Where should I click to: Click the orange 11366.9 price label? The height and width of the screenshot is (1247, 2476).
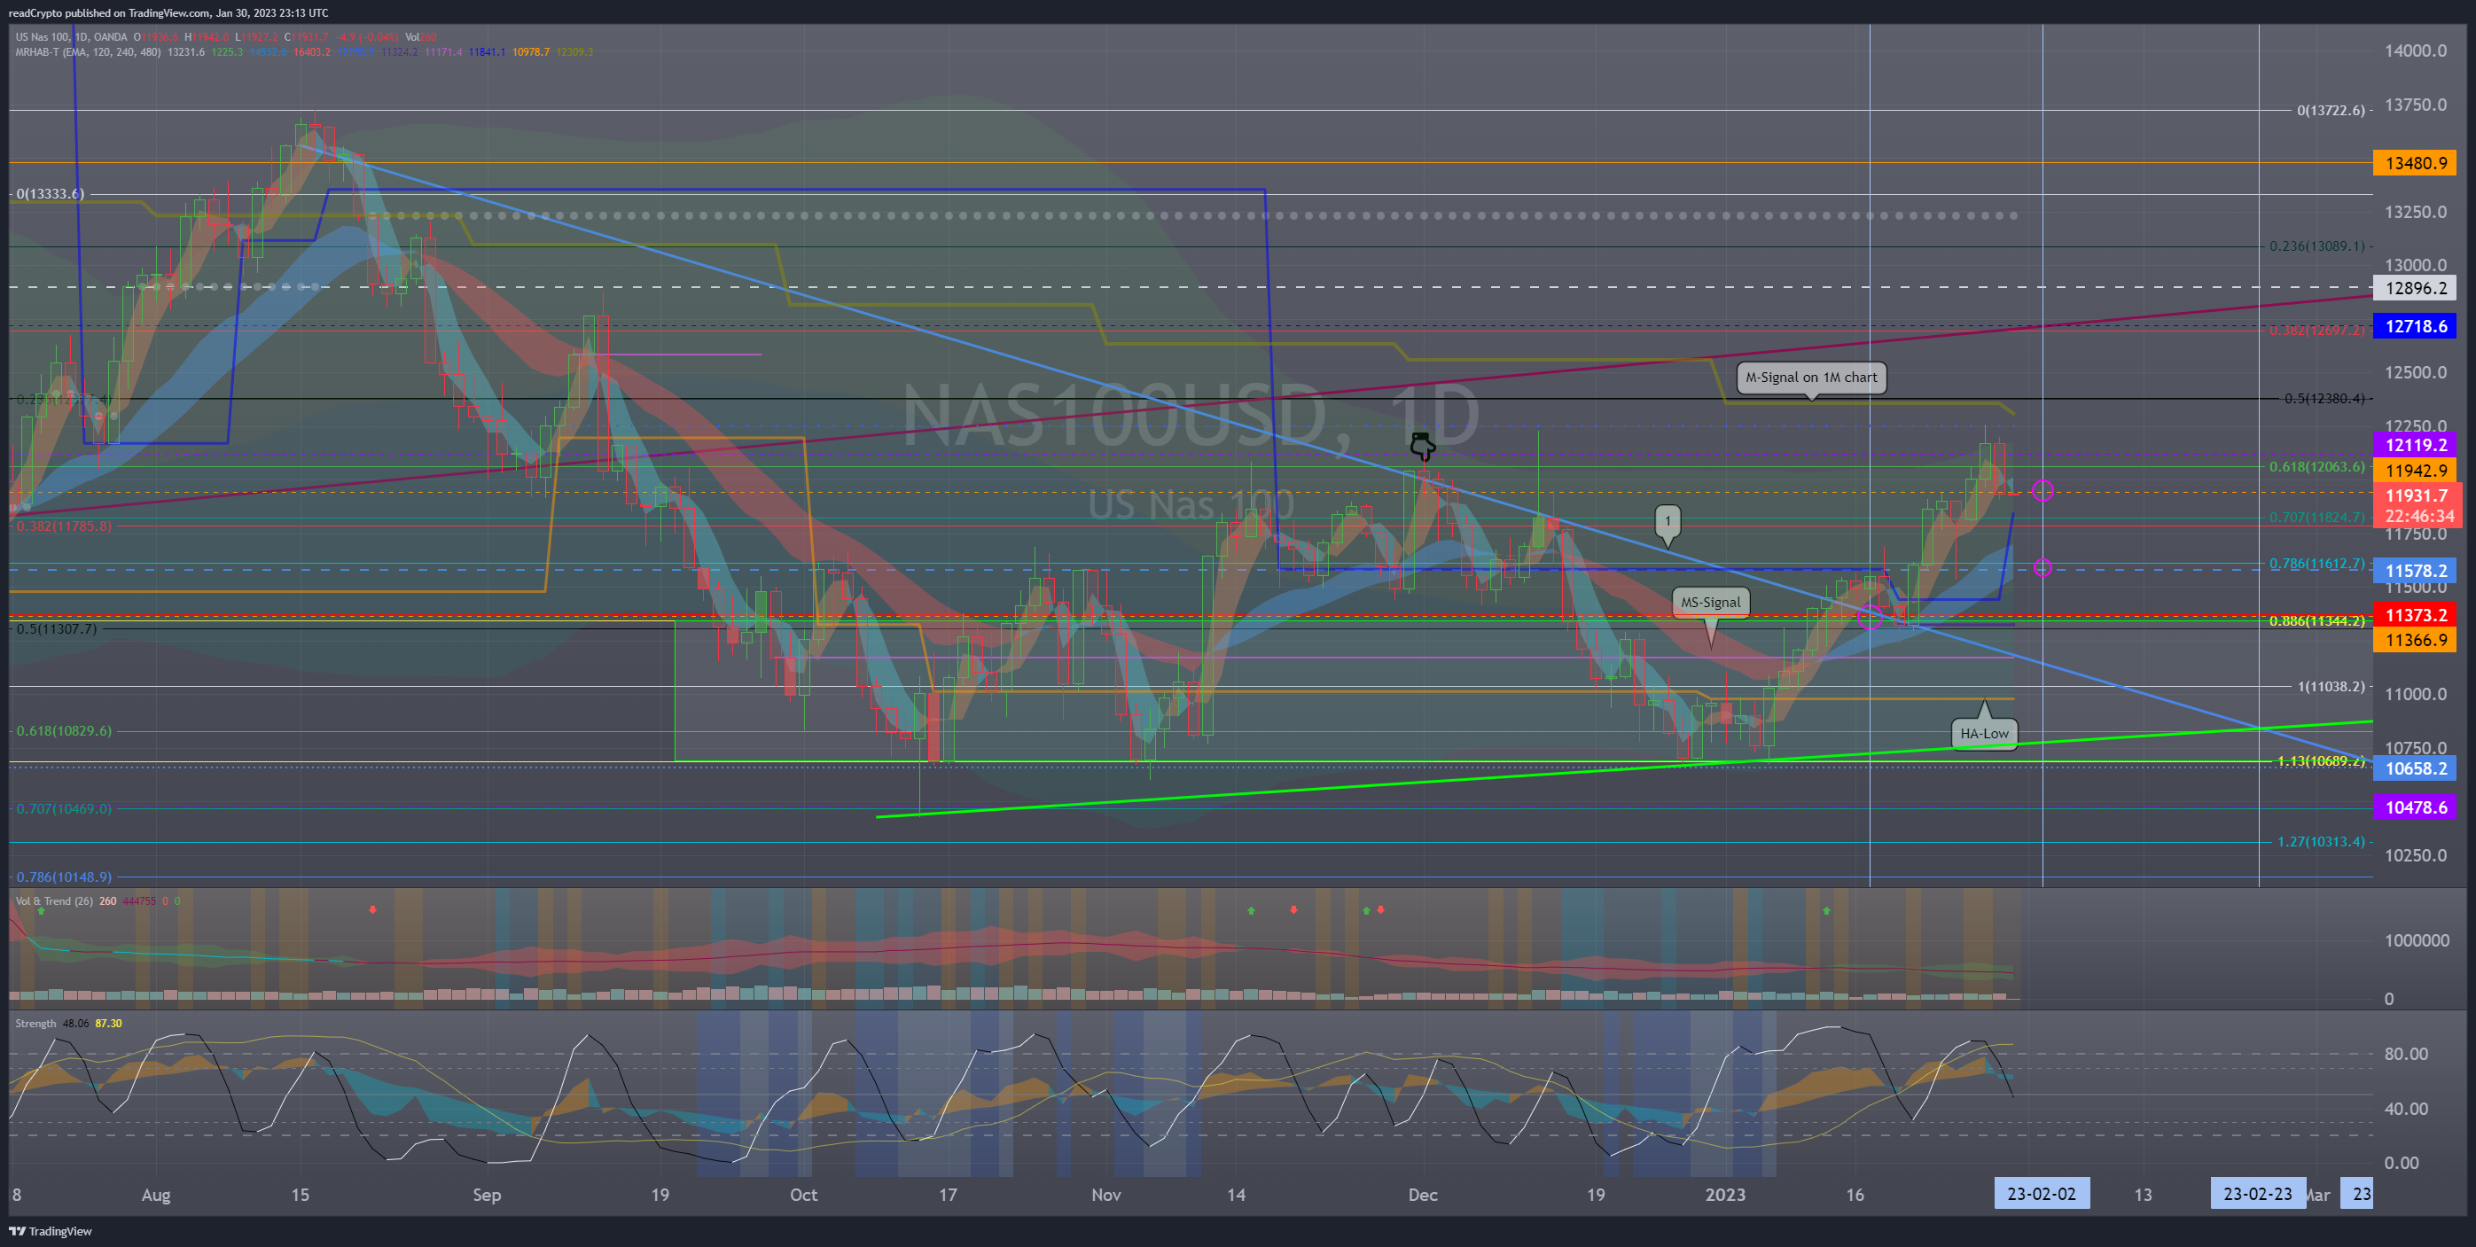point(2415,640)
